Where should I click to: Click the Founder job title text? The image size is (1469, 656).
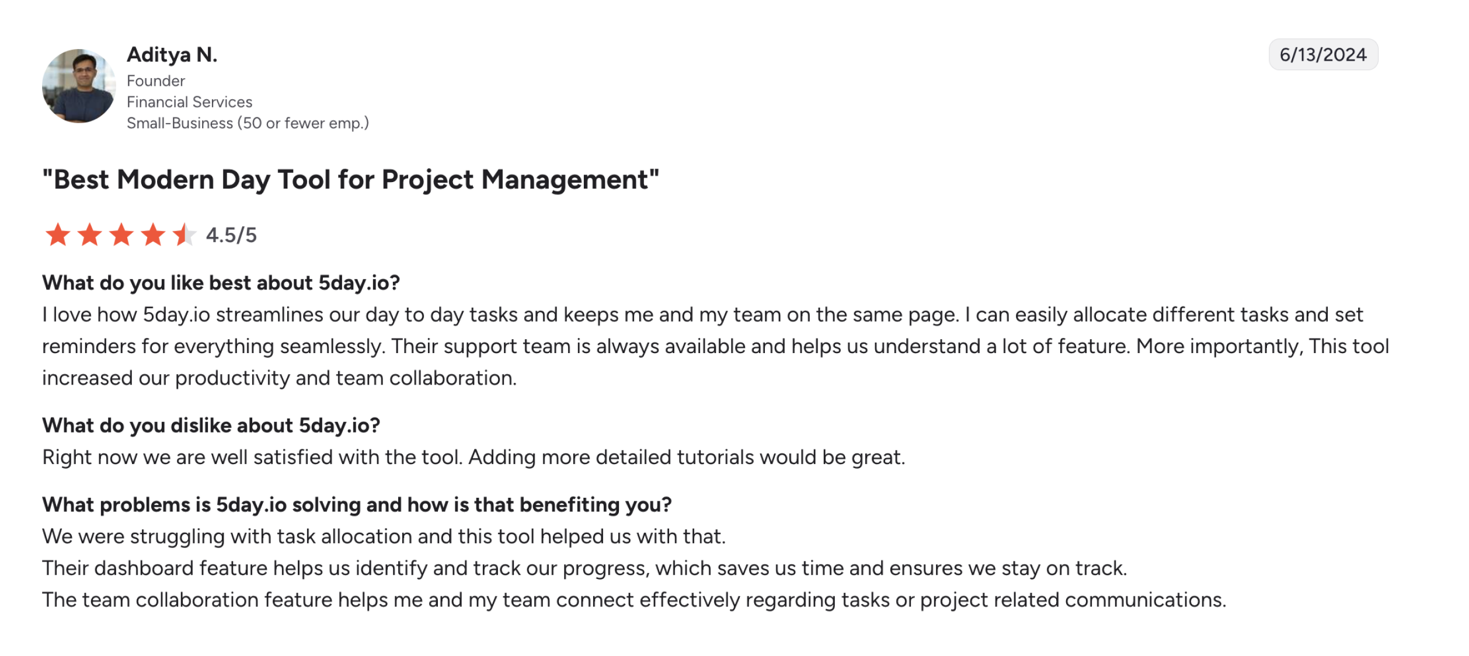point(156,81)
